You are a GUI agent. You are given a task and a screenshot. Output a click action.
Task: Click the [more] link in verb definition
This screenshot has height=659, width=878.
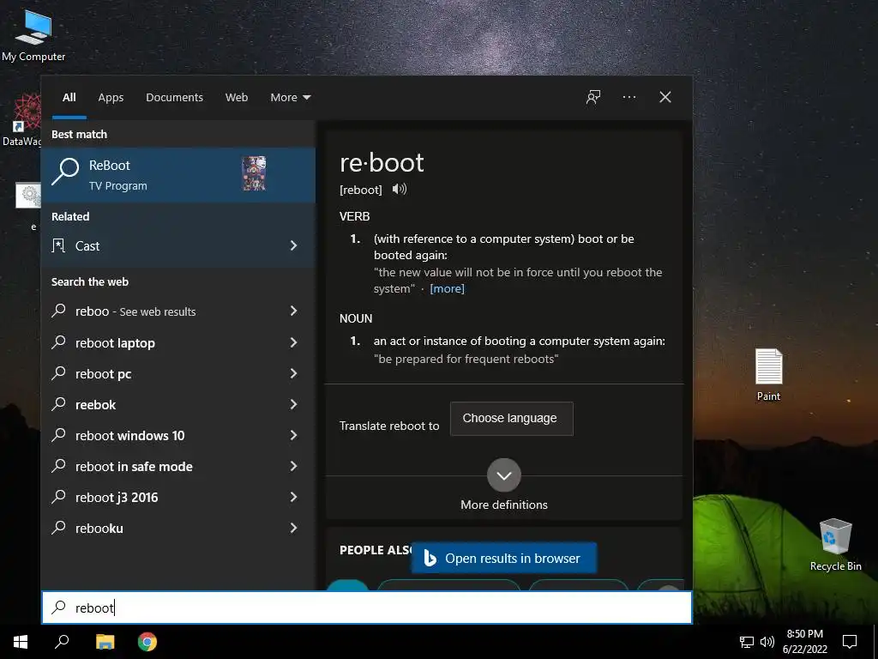447,288
